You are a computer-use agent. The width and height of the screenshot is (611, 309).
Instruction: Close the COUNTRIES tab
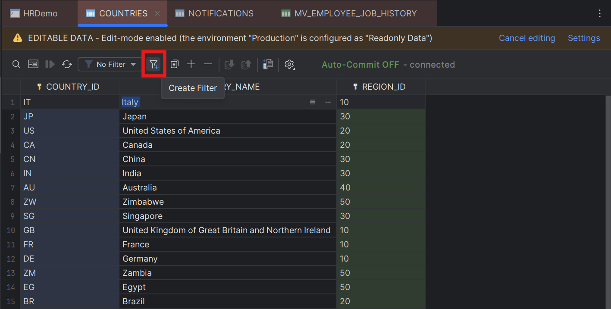click(x=157, y=13)
